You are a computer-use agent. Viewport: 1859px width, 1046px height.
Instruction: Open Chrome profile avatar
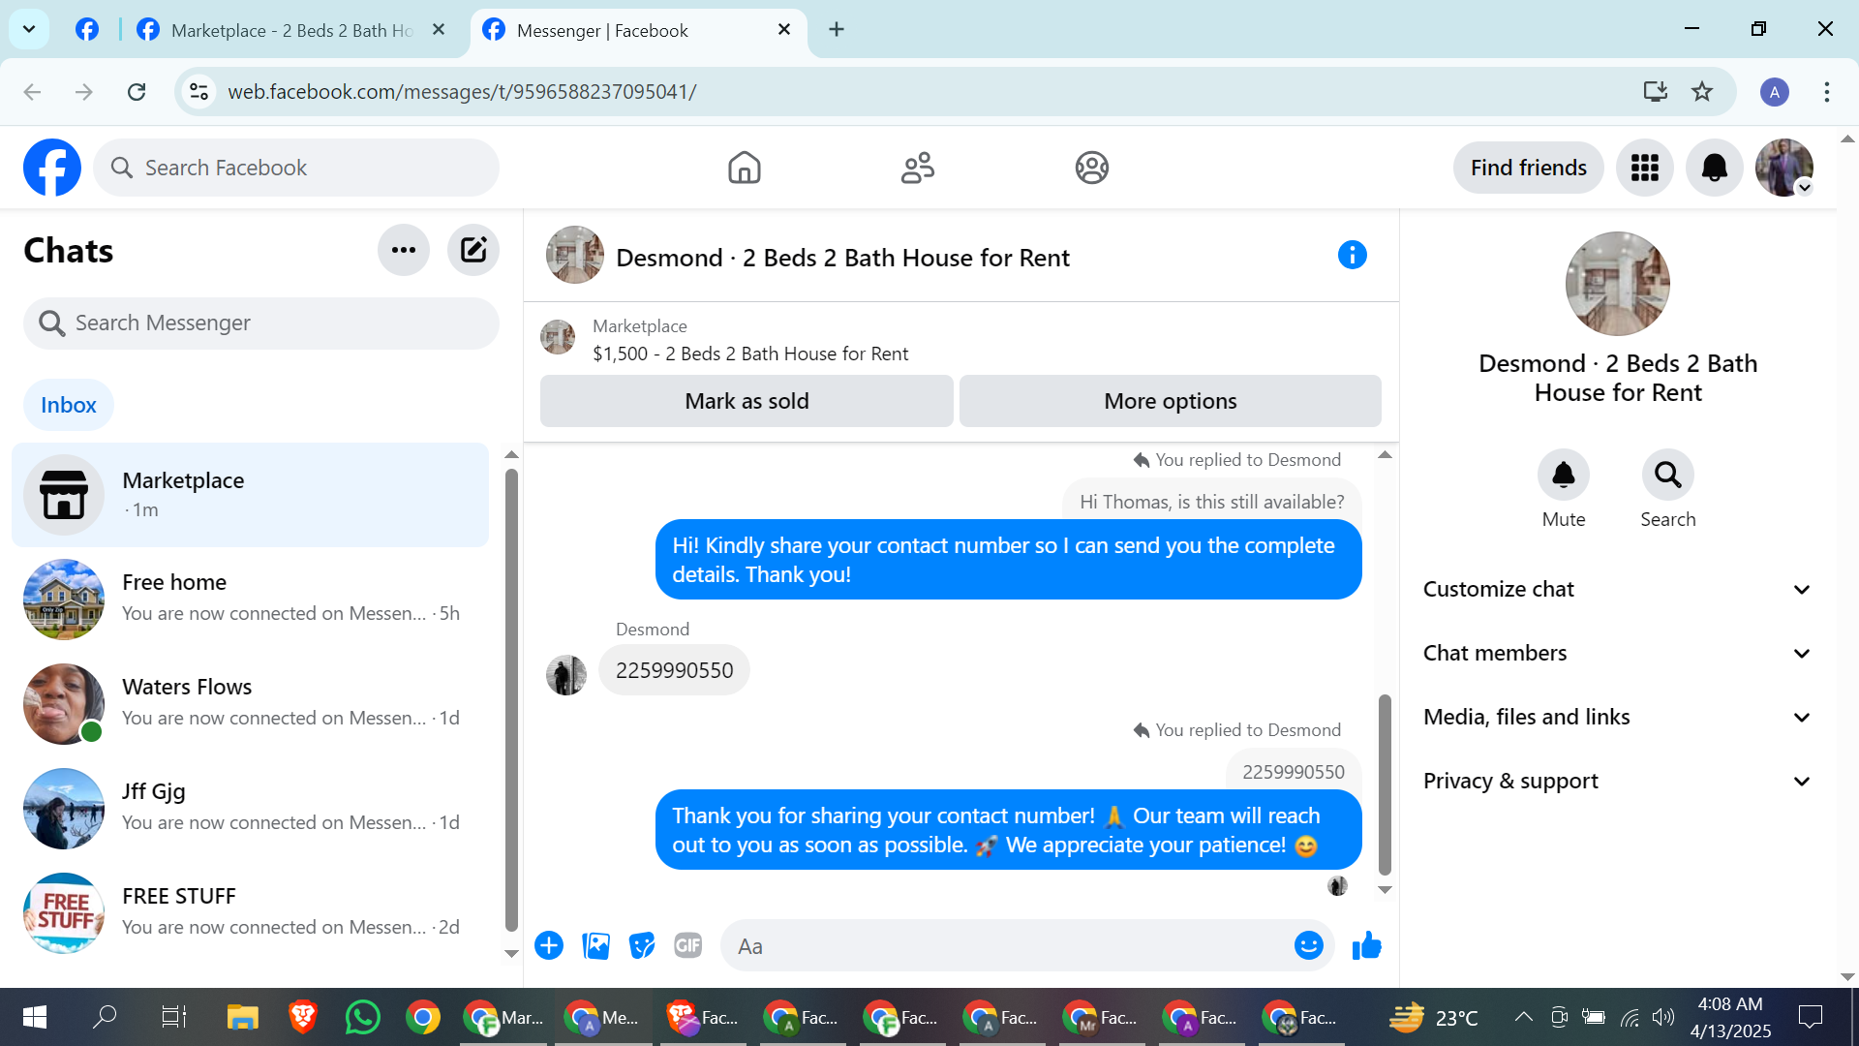pos(1775,92)
